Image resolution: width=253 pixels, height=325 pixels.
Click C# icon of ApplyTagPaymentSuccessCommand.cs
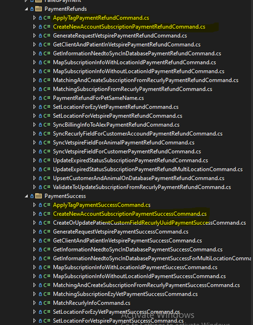point(47,205)
